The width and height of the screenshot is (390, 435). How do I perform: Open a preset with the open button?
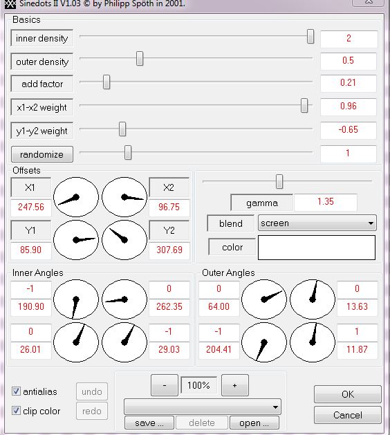click(254, 423)
